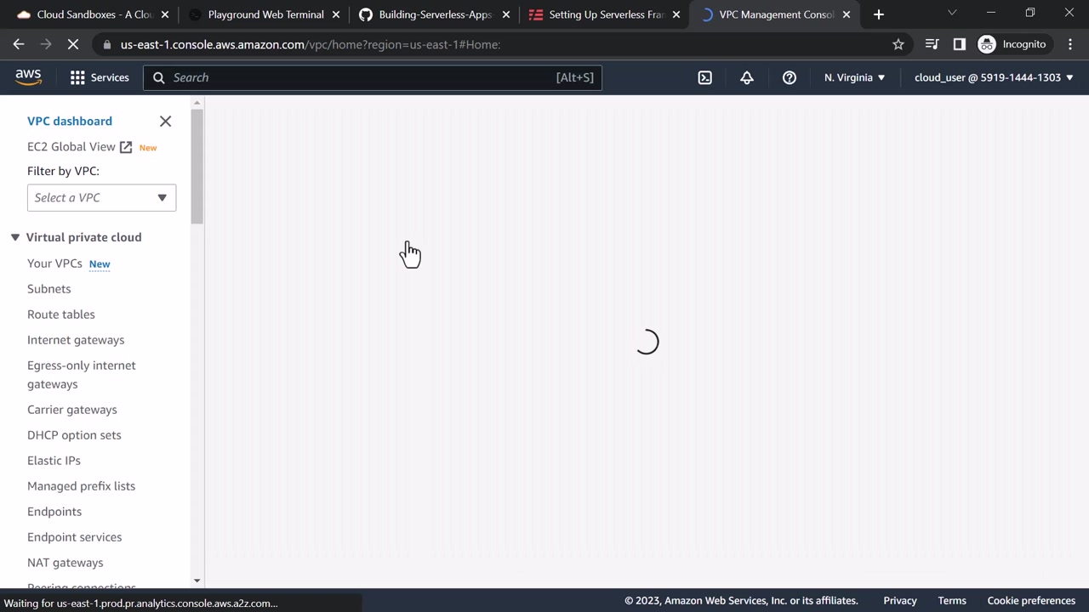Open DHCP option sets

pyautogui.click(x=74, y=435)
